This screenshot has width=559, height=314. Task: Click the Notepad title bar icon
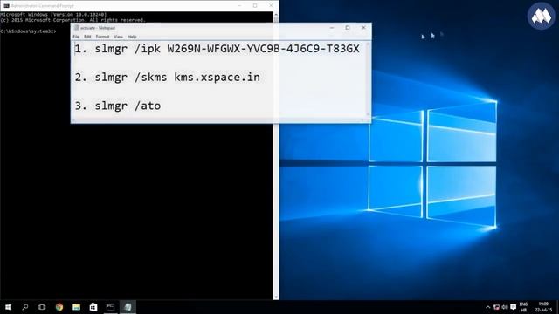click(x=76, y=28)
